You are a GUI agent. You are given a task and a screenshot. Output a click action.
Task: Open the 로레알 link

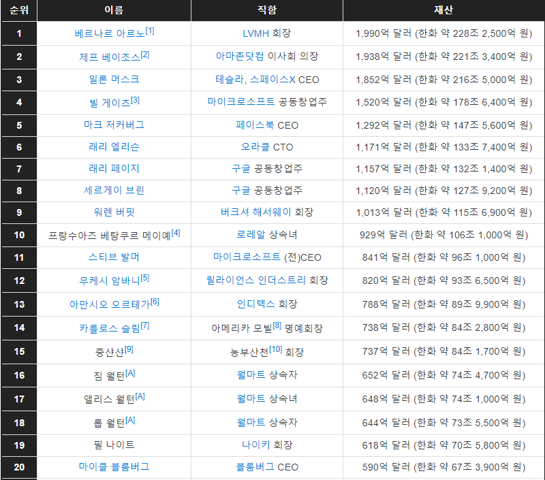point(251,235)
